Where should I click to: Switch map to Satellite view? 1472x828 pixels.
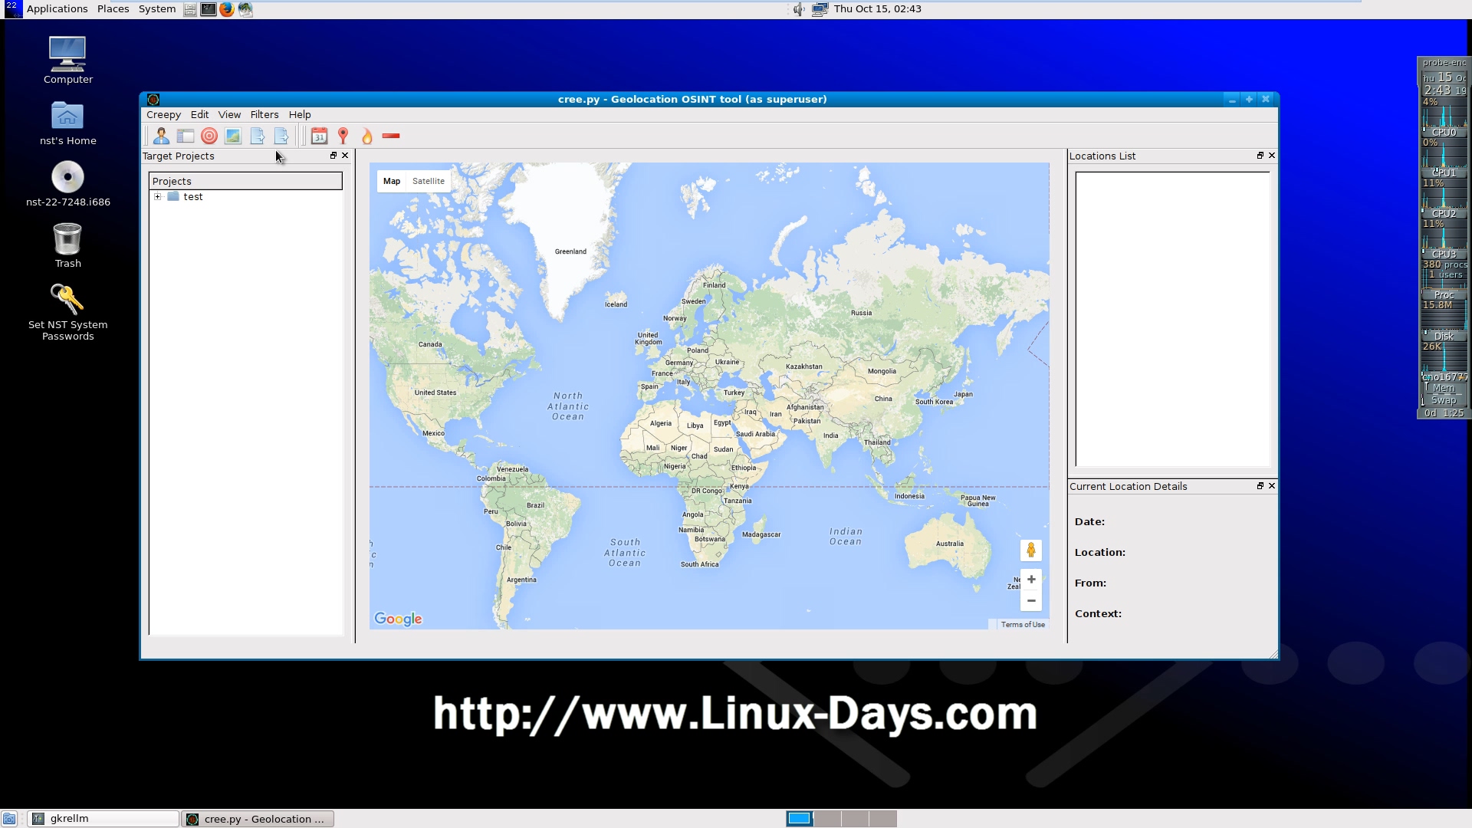pos(429,181)
